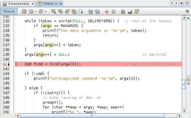This screenshot has width=191, height=118.
Task: Click the green Comment lines icon
Action: tap(123, 12)
